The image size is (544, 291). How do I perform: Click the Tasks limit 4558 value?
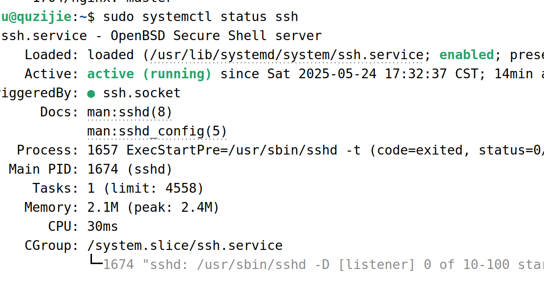click(145, 188)
